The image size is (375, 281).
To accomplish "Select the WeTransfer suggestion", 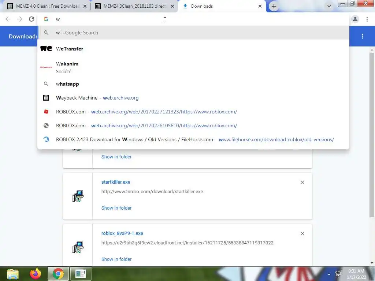I will point(193,49).
